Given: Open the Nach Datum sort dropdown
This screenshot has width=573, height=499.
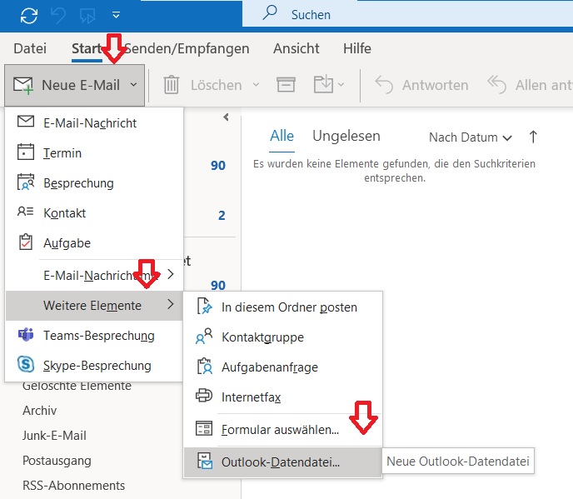Looking at the screenshot, I should 471,137.
